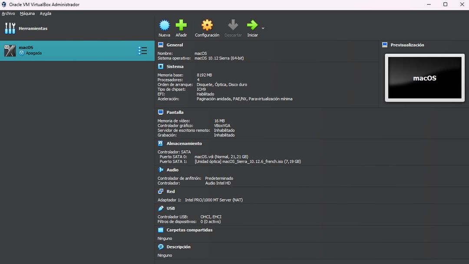Click the macOS preview thumbnail
The height and width of the screenshot is (264, 469).
(x=424, y=77)
